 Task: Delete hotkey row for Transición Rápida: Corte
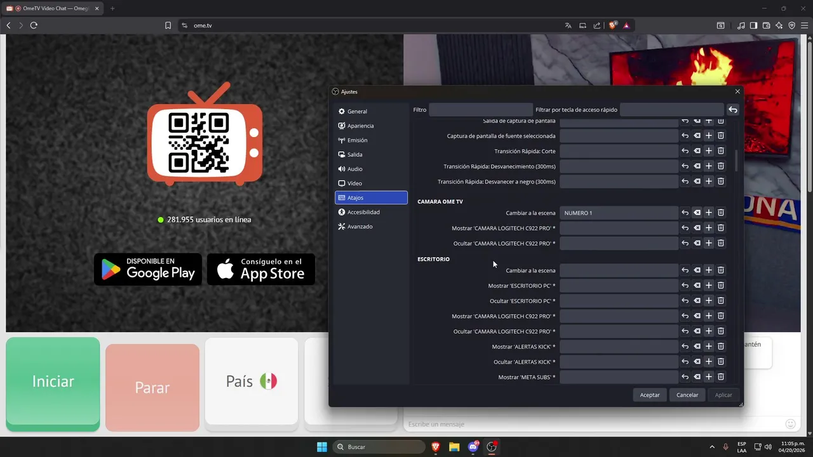(721, 151)
